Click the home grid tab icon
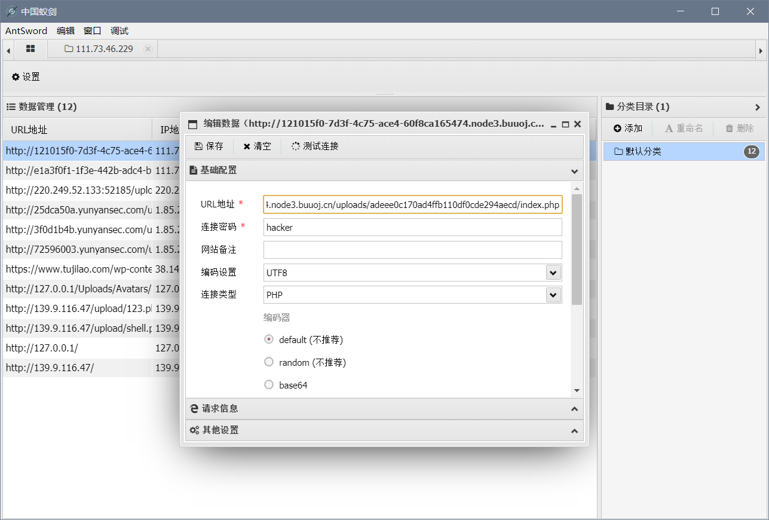The width and height of the screenshot is (769, 520). [x=29, y=49]
